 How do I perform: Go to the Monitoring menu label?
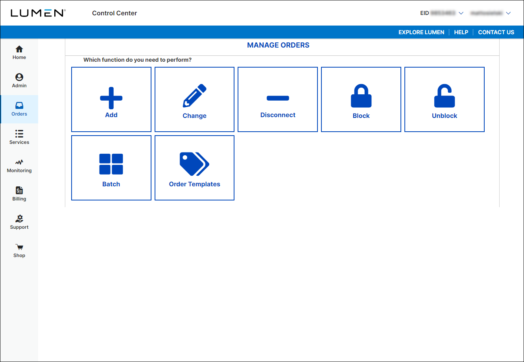(x=19, y=171)
